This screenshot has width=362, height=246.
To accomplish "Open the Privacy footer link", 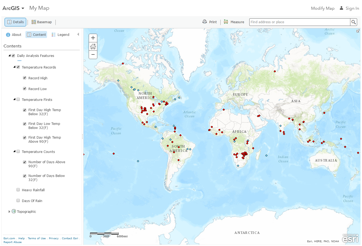I will [x=54, y=238].
